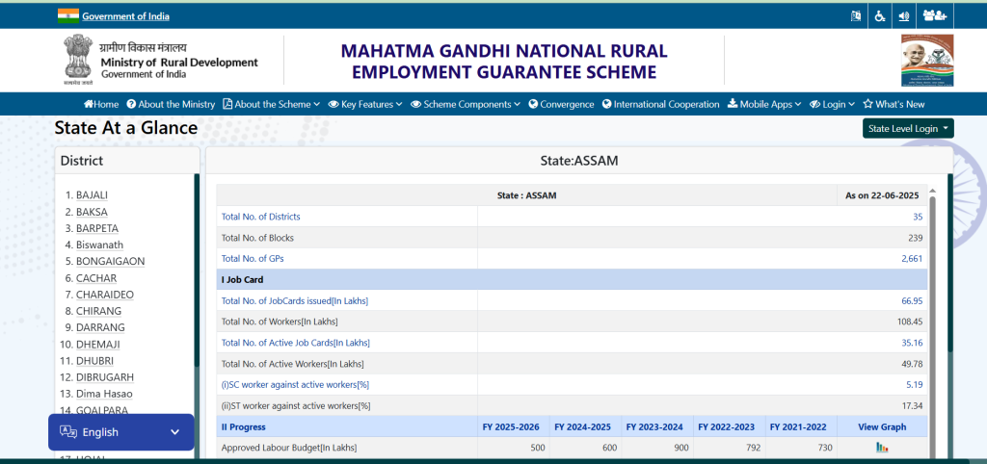Open Biswanath district

(99, 245)
